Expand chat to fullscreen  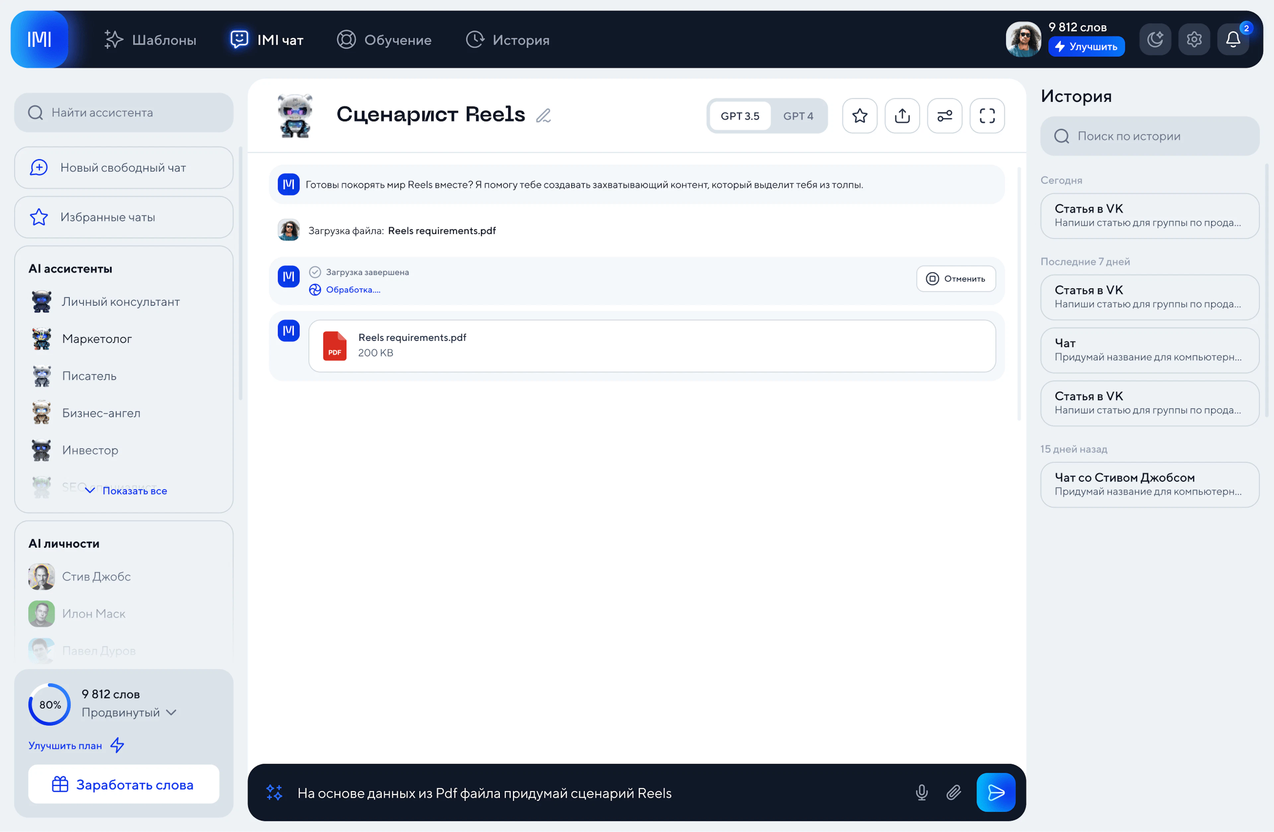(987, 115)
